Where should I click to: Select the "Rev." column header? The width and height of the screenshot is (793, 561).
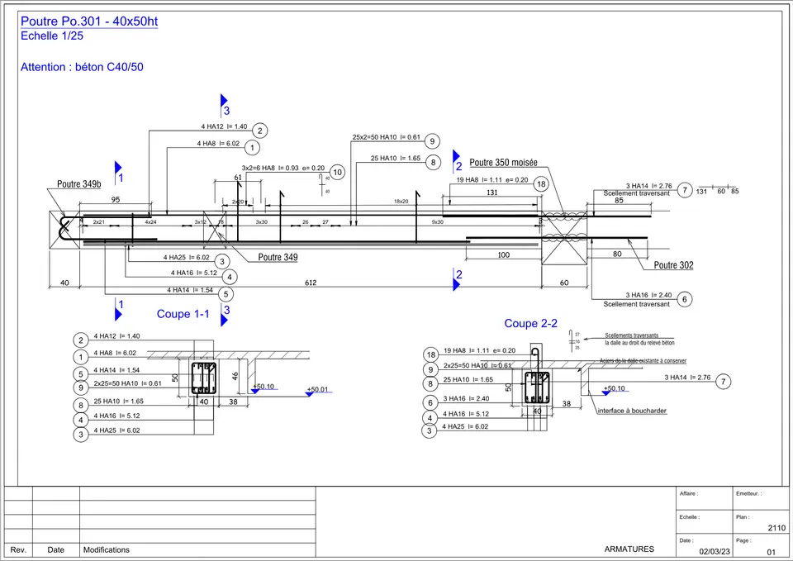tap(18, 550)
